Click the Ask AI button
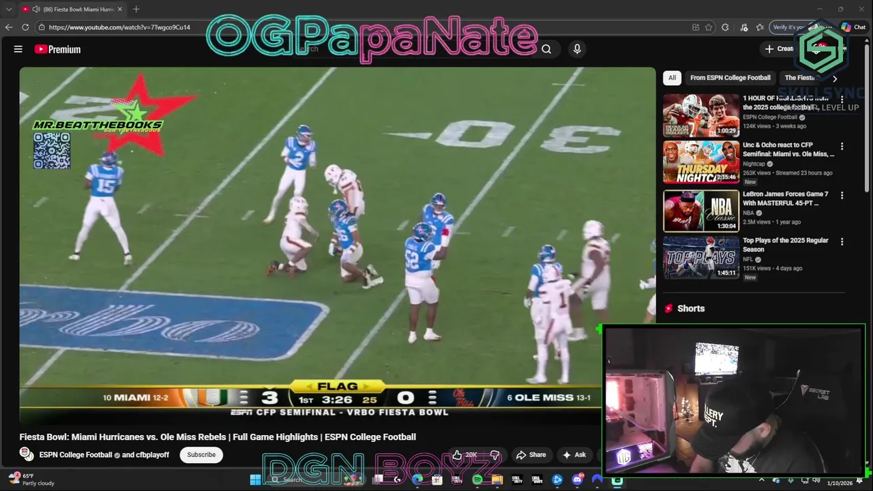873x491 pixels. [x=574, y=455]
